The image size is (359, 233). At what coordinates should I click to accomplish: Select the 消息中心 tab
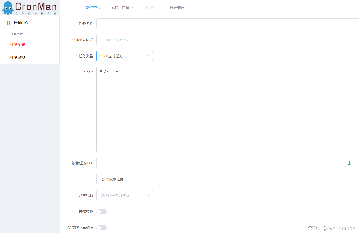[152, 8]
